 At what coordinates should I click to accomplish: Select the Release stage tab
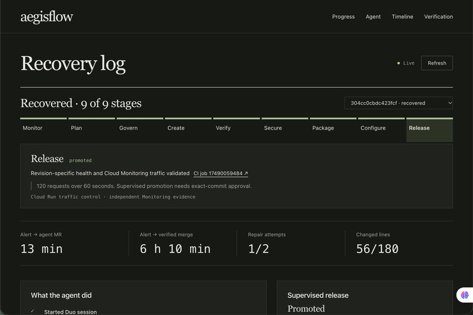click(x=430, y=130)
